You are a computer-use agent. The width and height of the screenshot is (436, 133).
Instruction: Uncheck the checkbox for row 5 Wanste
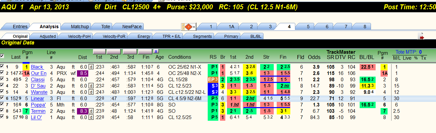point(2,92)
